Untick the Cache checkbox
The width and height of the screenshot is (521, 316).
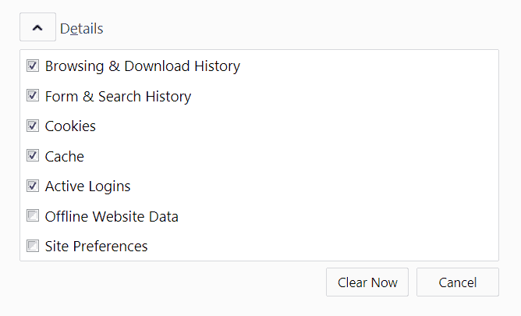(33, 155)
